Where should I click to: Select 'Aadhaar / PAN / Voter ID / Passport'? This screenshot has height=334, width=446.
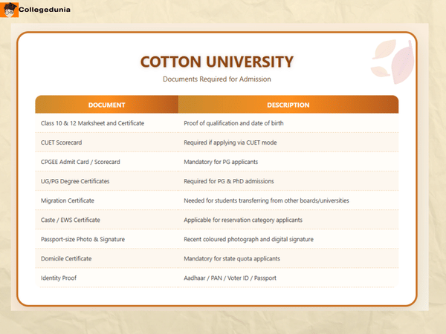pyautogui.click(x=230, y=278)
